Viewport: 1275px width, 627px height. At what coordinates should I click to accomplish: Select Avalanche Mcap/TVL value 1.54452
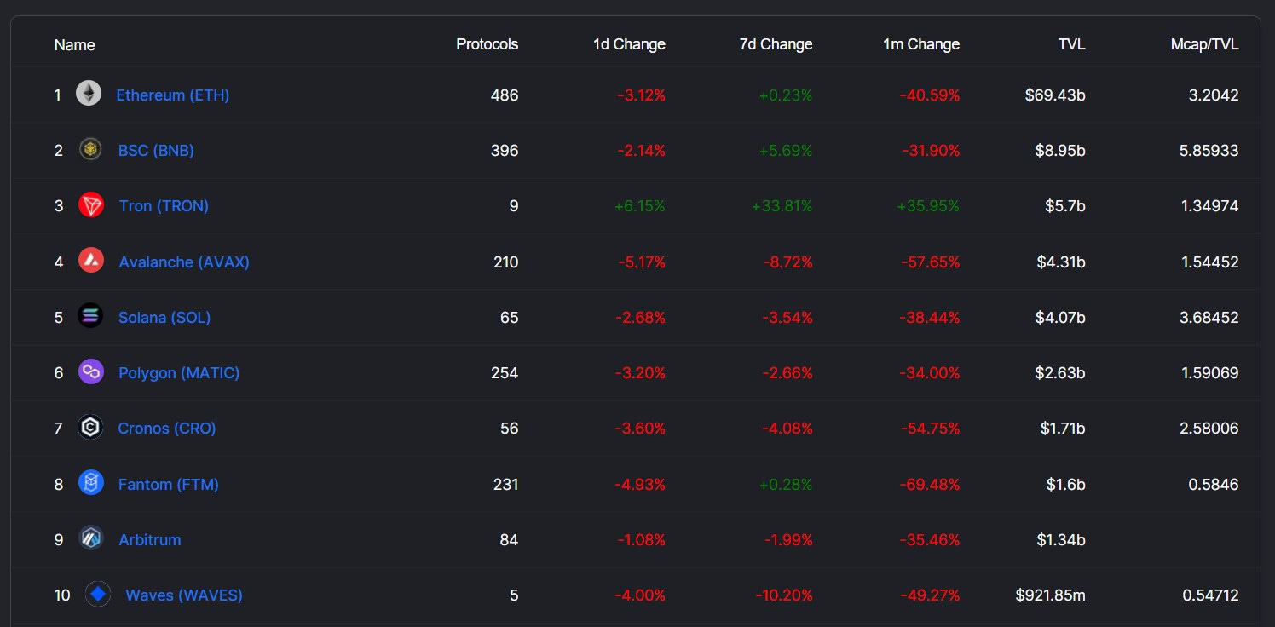pyautogui.click(x=1210, y=262)
